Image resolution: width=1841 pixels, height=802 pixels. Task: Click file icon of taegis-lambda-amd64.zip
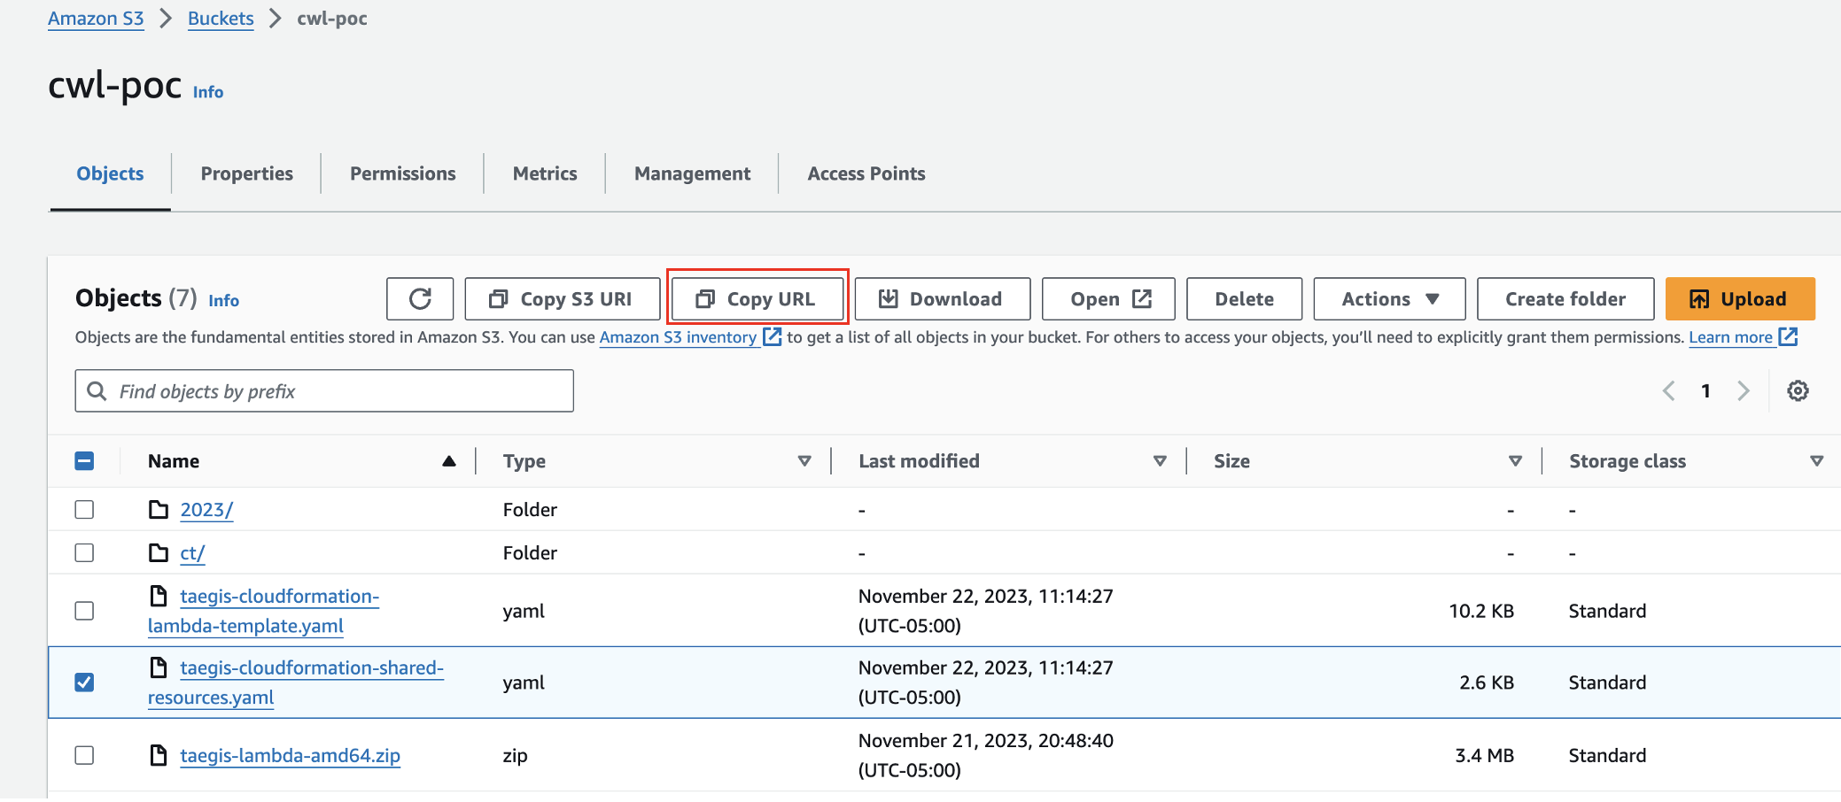coord(159,755)
